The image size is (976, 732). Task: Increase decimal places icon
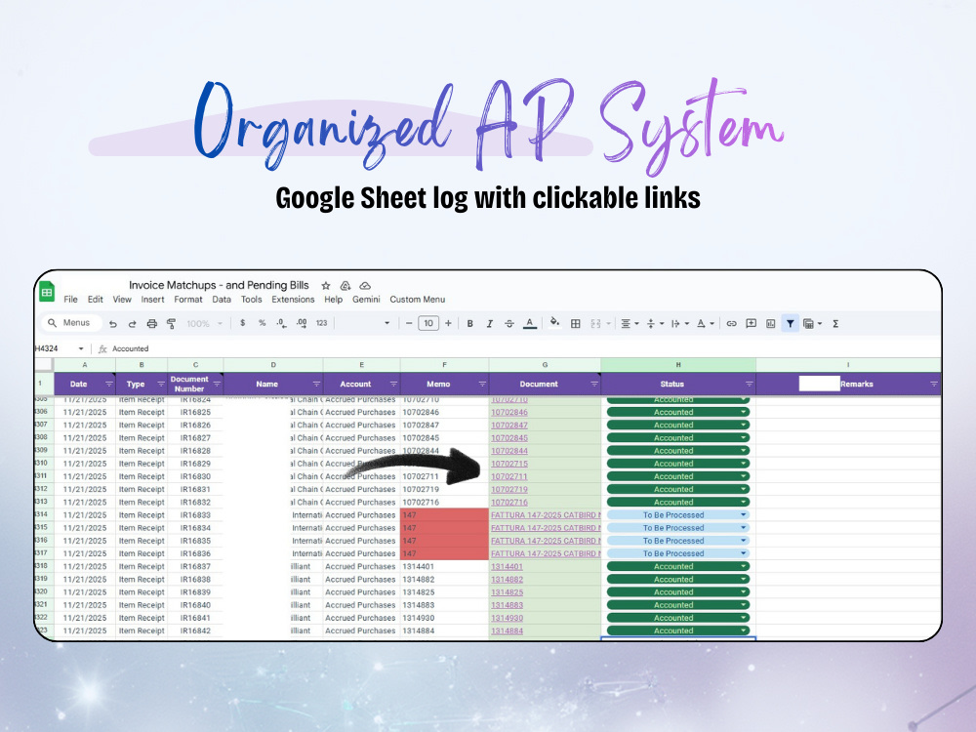[x=302, y=323]
